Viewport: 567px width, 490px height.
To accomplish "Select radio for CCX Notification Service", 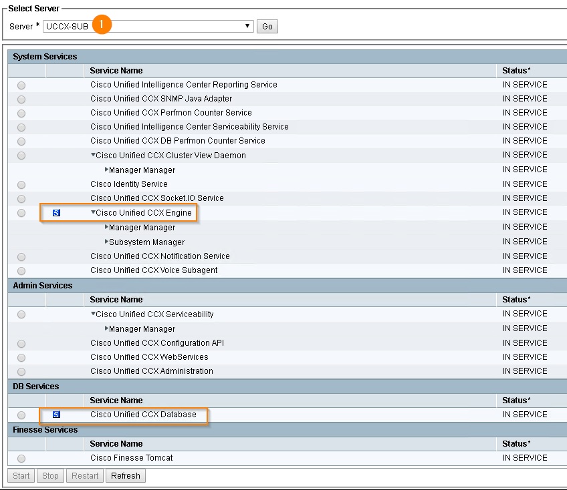I will point(21,257).
